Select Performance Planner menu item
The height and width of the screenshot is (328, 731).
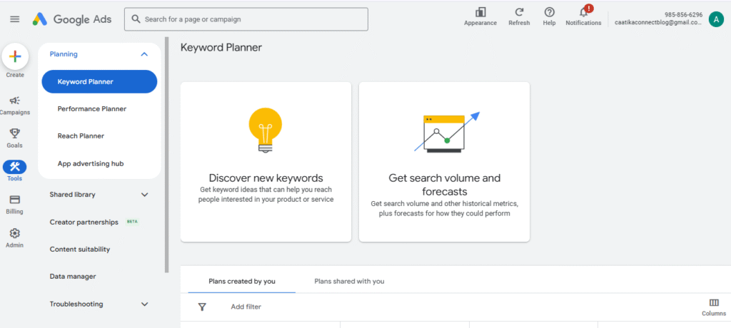(x=92, y=109)
